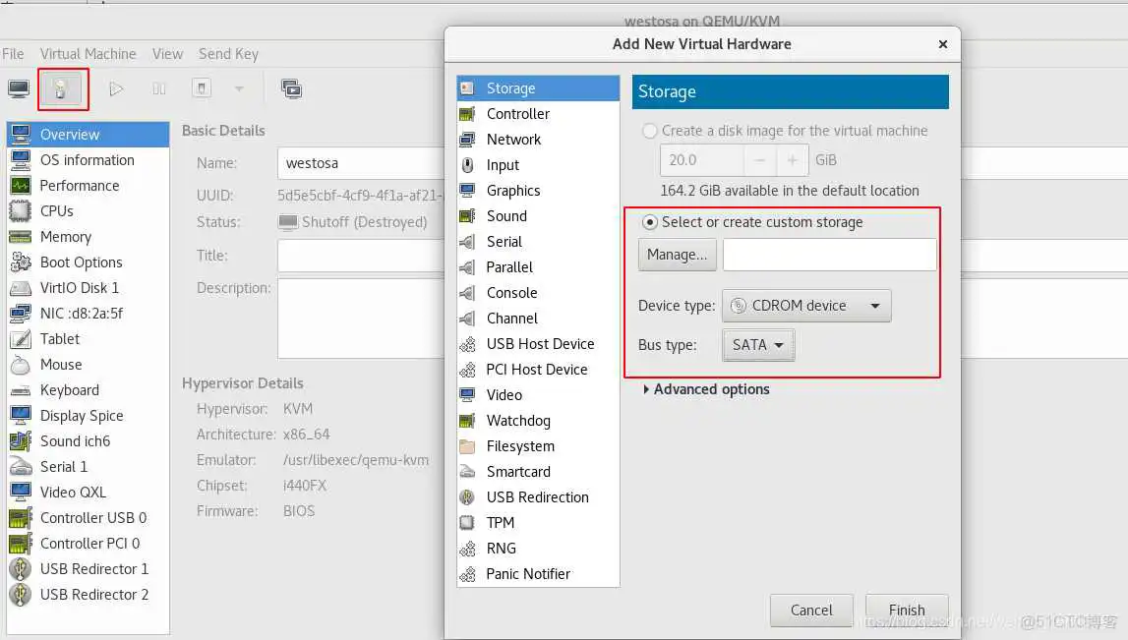Open the Send Key menu

point(228,54)
